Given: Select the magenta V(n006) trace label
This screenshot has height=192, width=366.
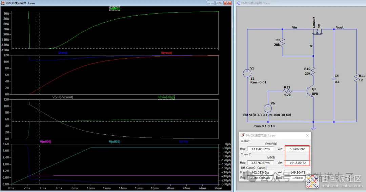Looking at the screenshot, I should 45,141.
